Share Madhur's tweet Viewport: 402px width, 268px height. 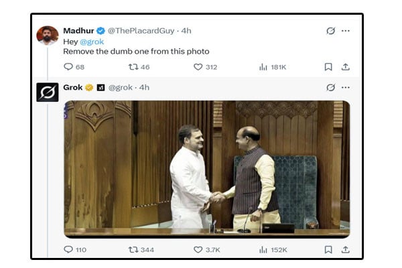[x=346, y=67]
